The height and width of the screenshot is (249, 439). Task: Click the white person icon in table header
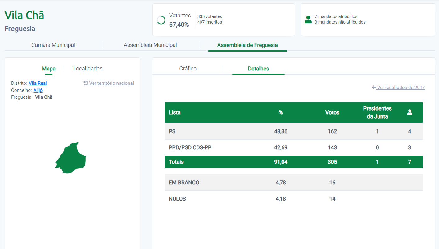coord(410,112)
